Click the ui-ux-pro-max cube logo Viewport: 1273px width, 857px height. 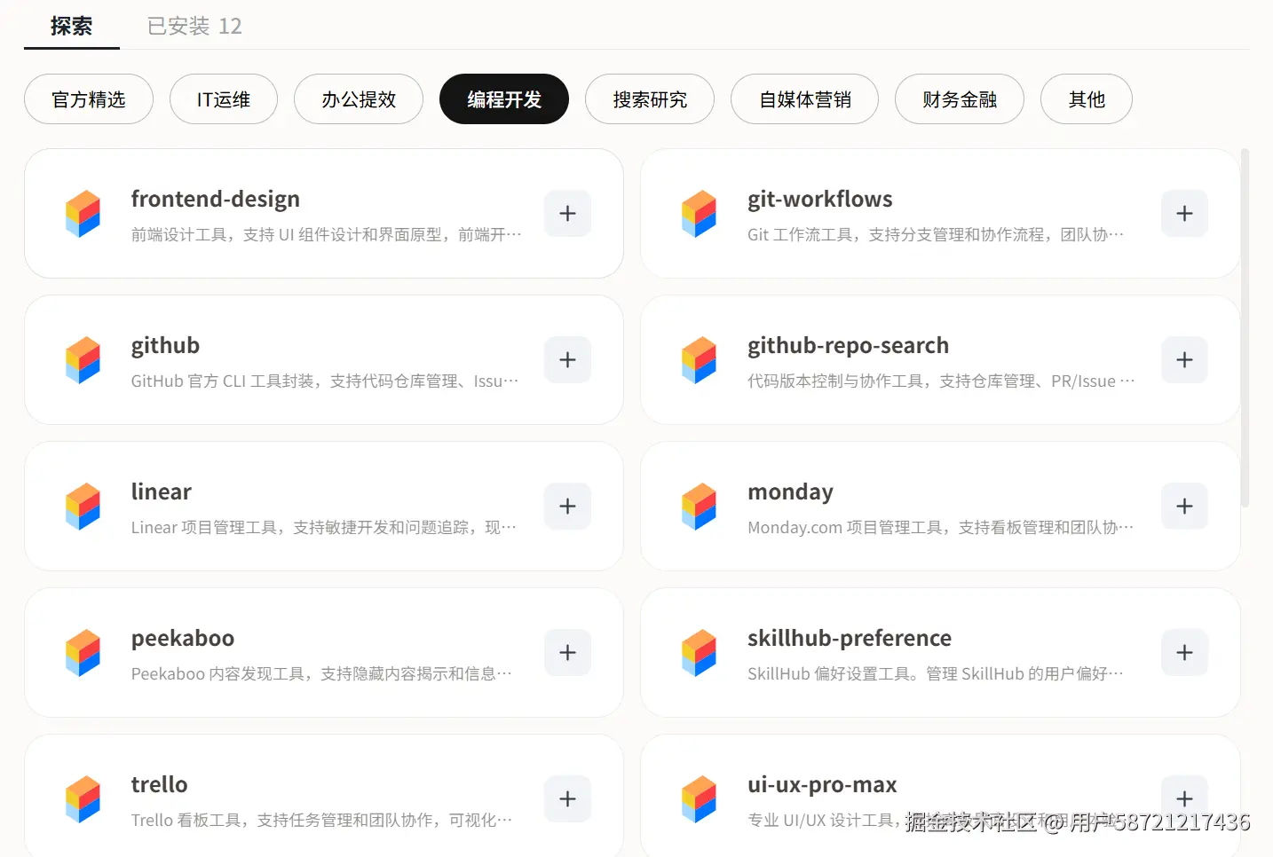pyautogui.click(x=699, y=799)
